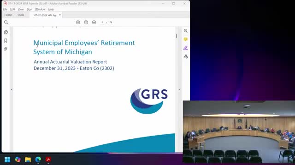Open the Edit menu
Screen dimensions: 295x165
(x=12, y=9)
